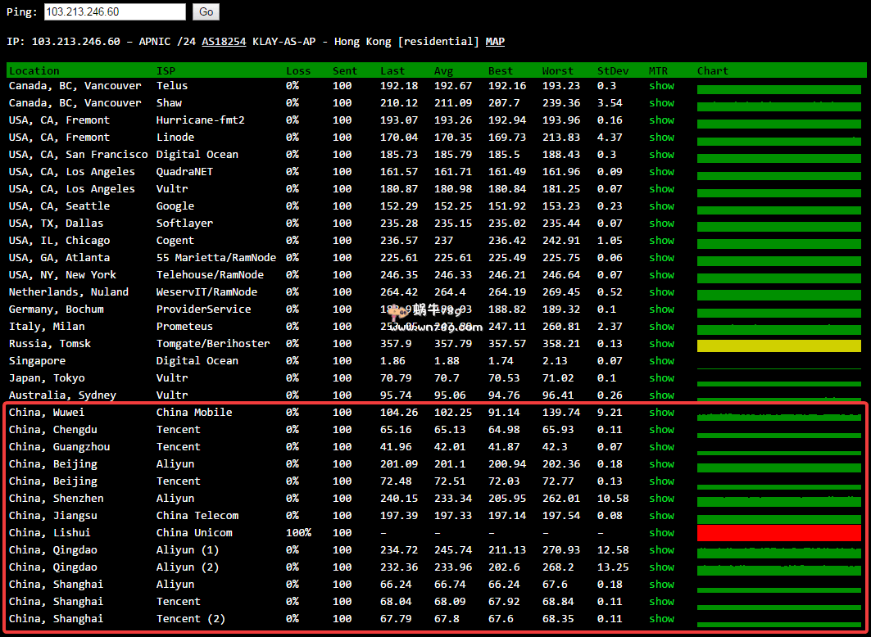
Task: Show MTR for Lishui China Unicom row
Action: 661,533
